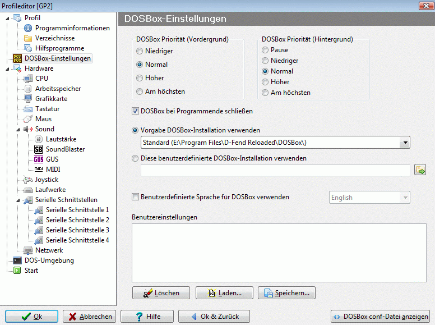
Task: Click the Laufwerke drive icon
Action: tap(28, 190)
